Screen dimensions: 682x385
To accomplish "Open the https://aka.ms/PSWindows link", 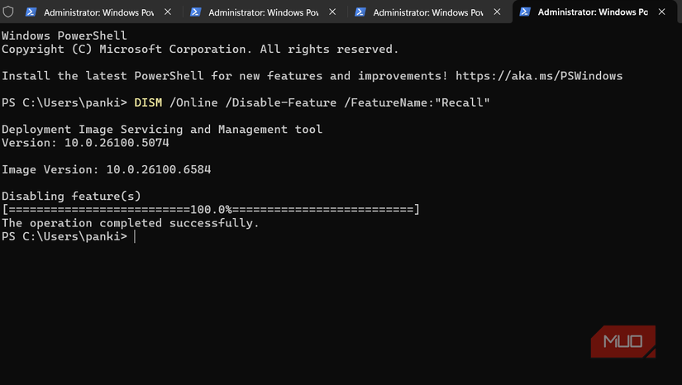I will [x=539, y=76].
